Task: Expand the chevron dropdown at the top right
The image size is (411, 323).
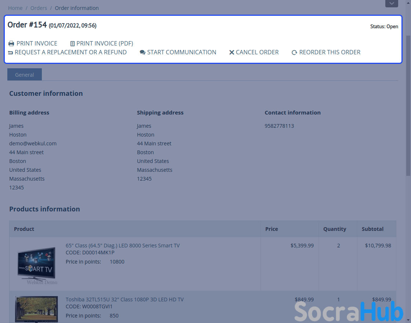Action: (x=392, y=3)
